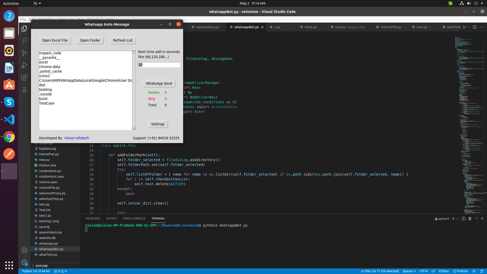Open the Source Control view
The height and width of the screenshot is (274, 487).
(x=24, y=53)
